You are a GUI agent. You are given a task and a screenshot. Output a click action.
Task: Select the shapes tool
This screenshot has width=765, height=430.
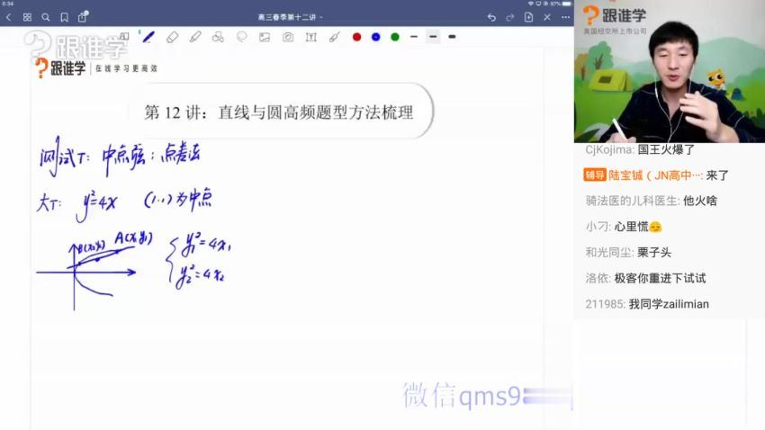click(x=218, y=37)
